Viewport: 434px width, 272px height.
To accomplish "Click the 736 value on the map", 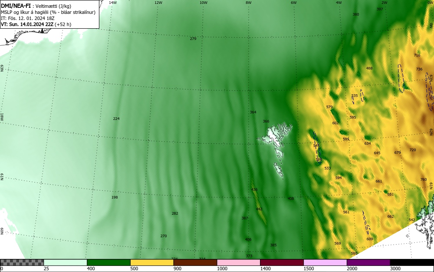I will [x=419, y=69].
